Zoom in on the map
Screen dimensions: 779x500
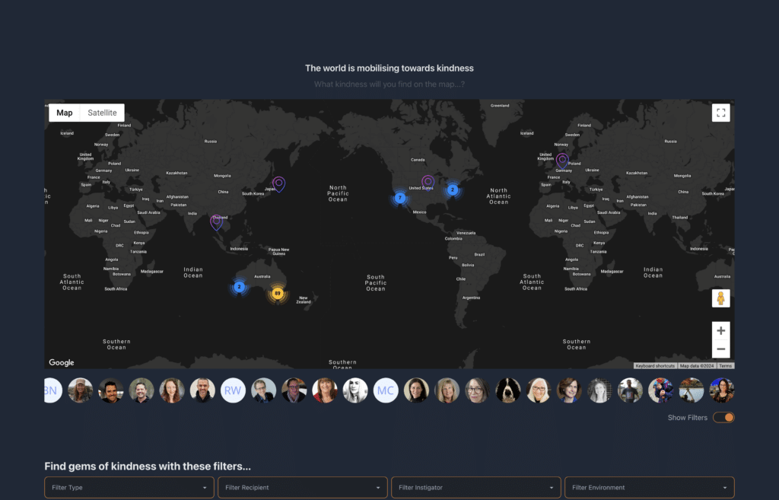pyautogui.click(x=721, y=331)
